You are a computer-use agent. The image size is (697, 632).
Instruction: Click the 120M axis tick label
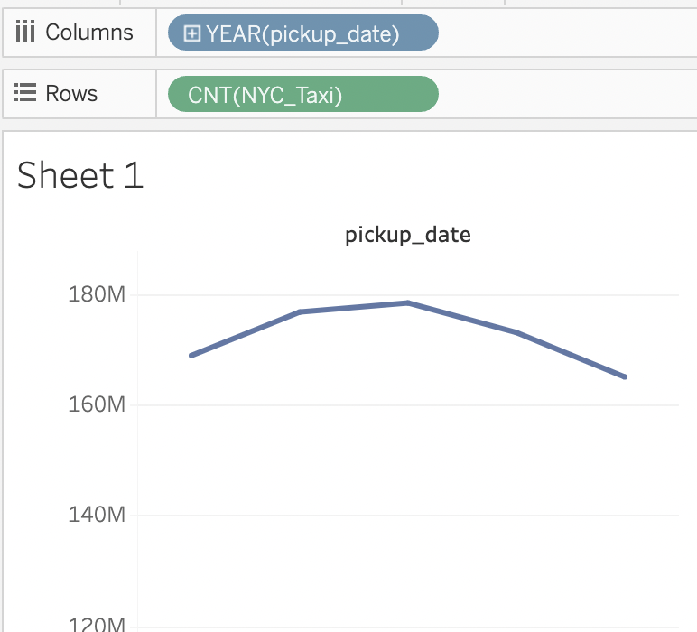(x=97, y=624)
